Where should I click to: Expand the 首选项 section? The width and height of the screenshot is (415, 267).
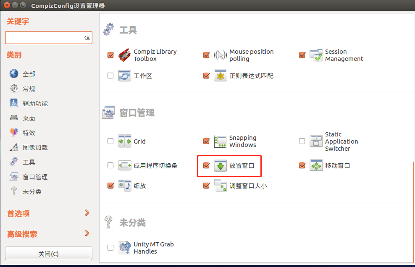tap(18, 214)
